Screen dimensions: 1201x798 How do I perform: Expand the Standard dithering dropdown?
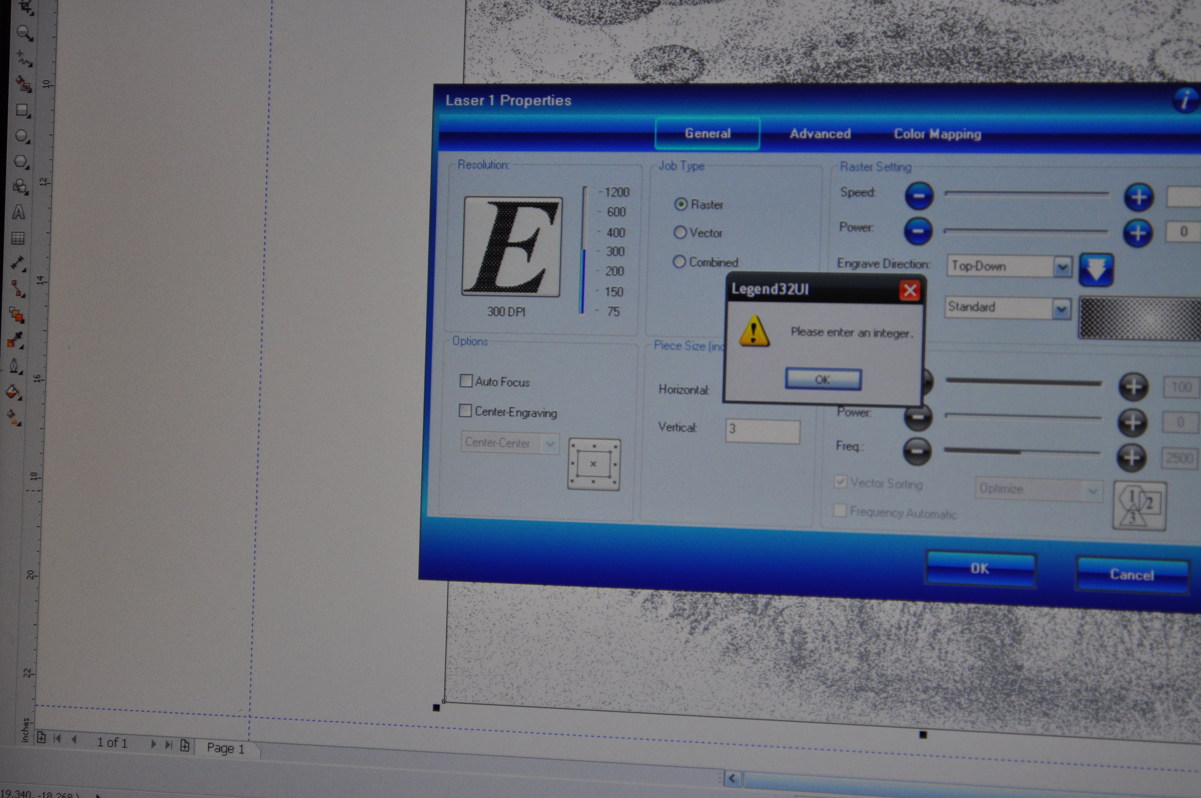click(x=1061, y=309)
